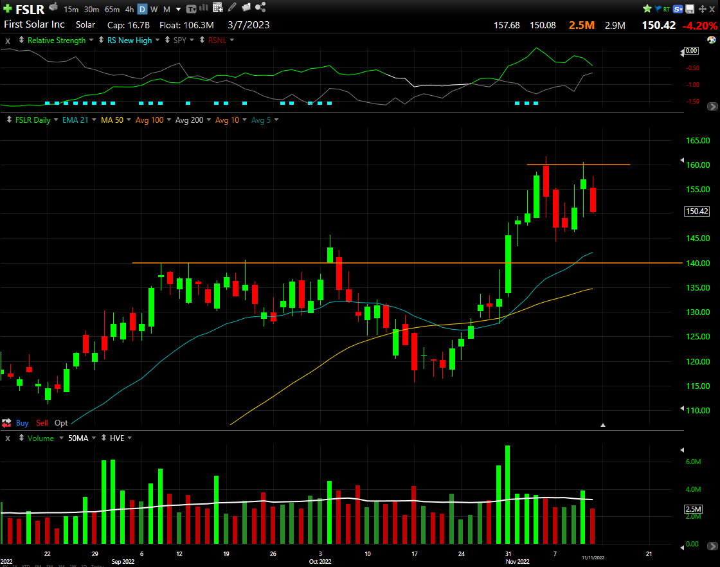720x567 pixels.
Task: Click the scroll-right arrow in the Relative Strength pane
Action: click(712, 107)
